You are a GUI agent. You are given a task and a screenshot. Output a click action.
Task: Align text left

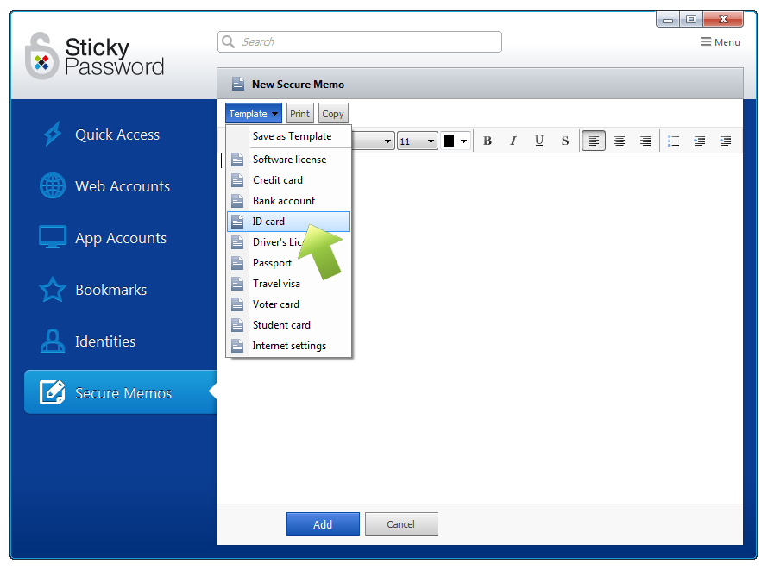click(593, 141)
